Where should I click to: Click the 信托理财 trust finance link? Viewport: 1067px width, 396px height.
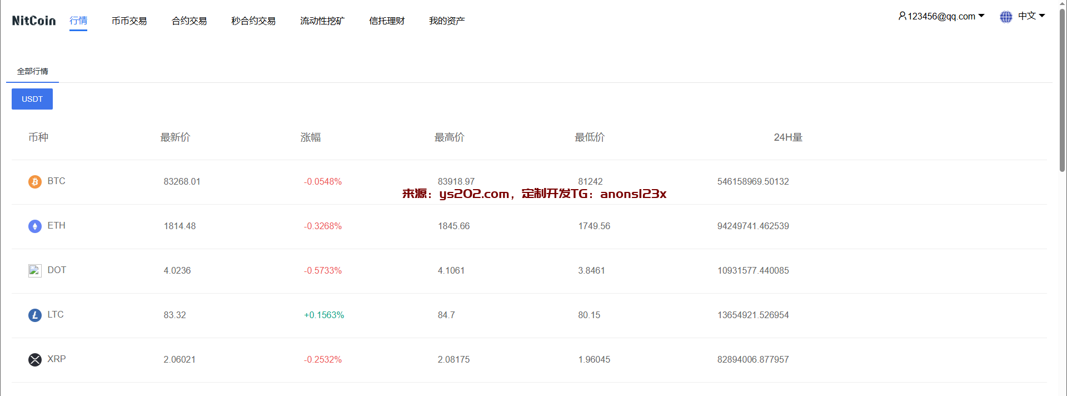[387, 21]
